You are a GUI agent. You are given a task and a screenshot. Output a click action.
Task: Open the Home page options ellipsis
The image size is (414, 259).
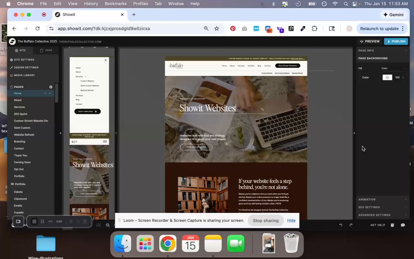coord(50,93)
